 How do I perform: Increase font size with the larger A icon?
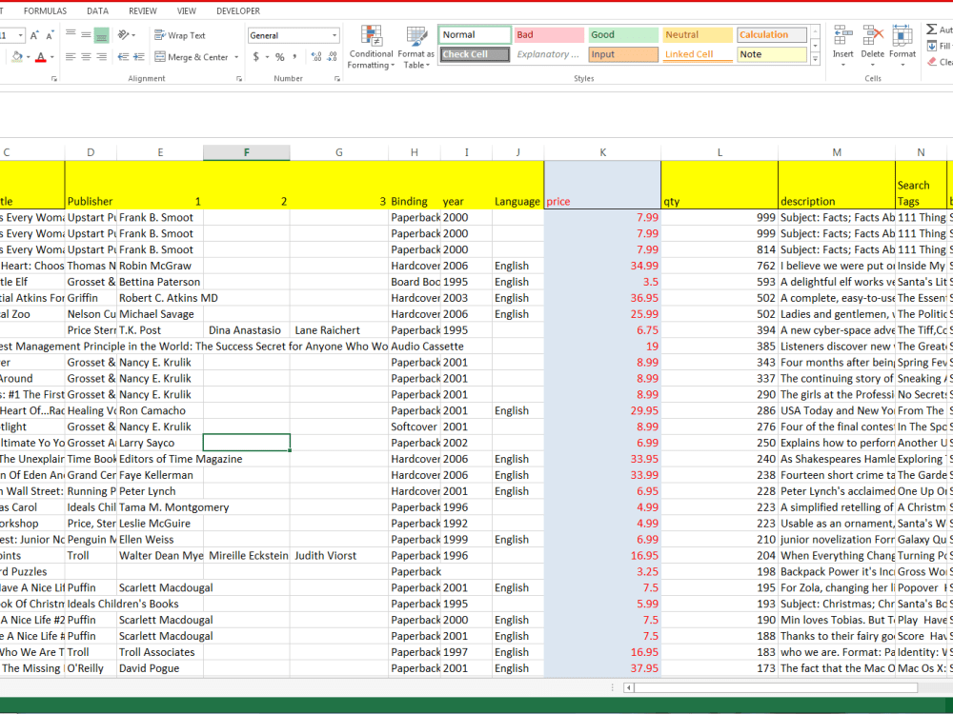(34, 35)
